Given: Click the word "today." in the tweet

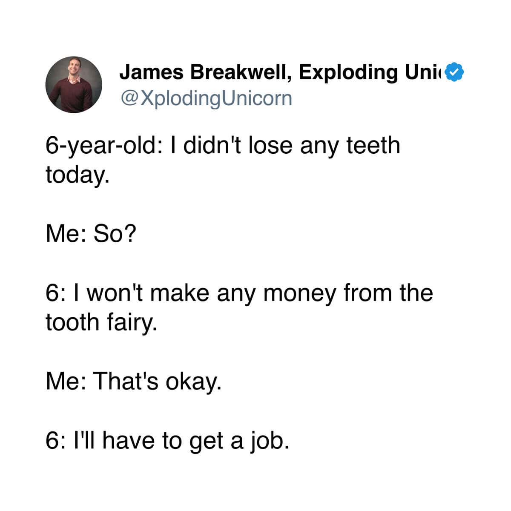Looking at the screenshot, I should (x=78, y=175).
